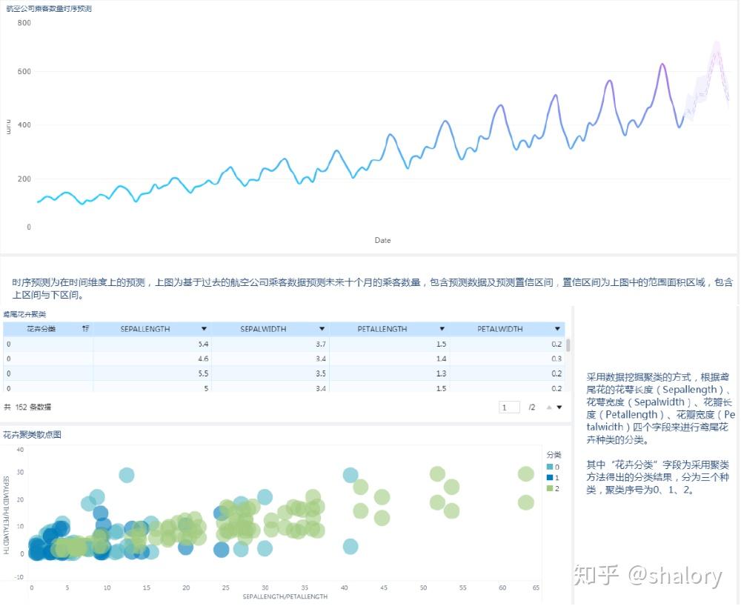Image resolution: width=741 pixels, height=609 pixels.
Task: Click the Date axis label
Action: [382, 240]
